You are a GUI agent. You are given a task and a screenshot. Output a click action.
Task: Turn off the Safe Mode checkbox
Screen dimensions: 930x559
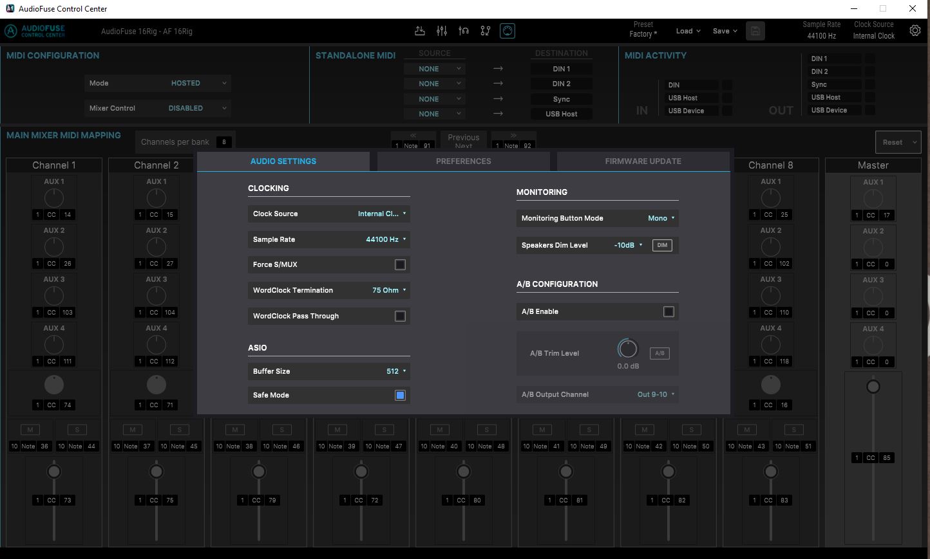click(x=400, y=395)
